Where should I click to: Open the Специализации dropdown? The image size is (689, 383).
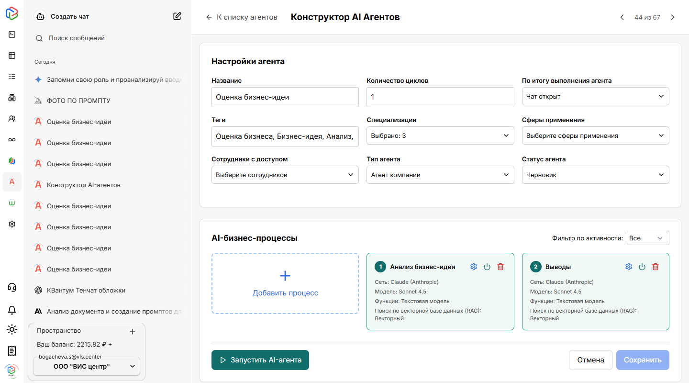(440, 135)
